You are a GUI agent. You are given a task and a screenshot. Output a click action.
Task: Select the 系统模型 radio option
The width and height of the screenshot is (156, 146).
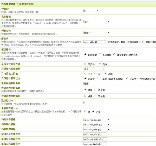tap(100, 55)
